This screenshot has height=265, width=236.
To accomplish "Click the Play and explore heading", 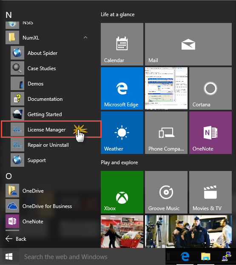I will (119, 162).
